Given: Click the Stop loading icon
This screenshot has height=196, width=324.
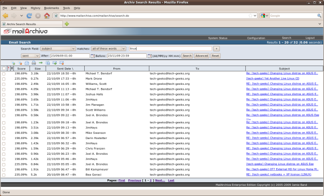Looking at the screenshot, I should pyautogui.click(x=38, y=16).
